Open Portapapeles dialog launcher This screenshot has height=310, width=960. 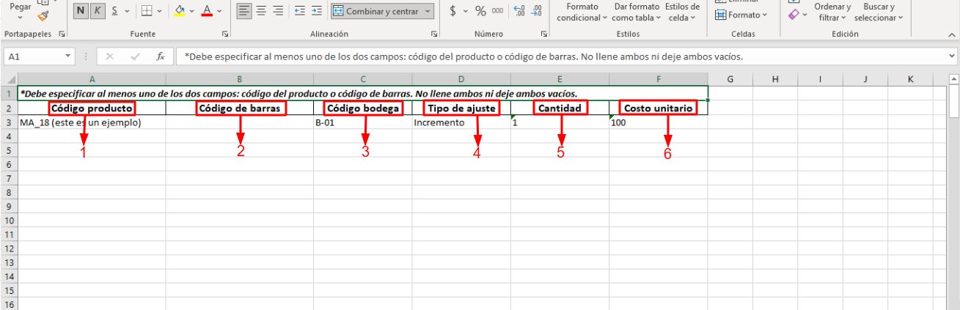point(62,34)
